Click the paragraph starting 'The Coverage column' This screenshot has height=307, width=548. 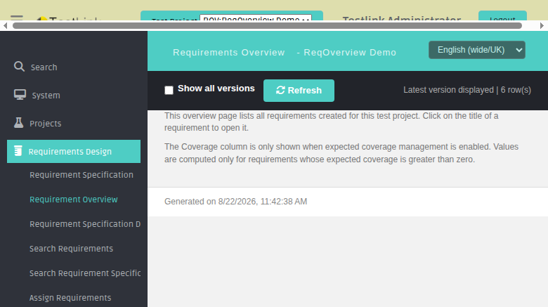pyautogui.click(x=341, y=153)
